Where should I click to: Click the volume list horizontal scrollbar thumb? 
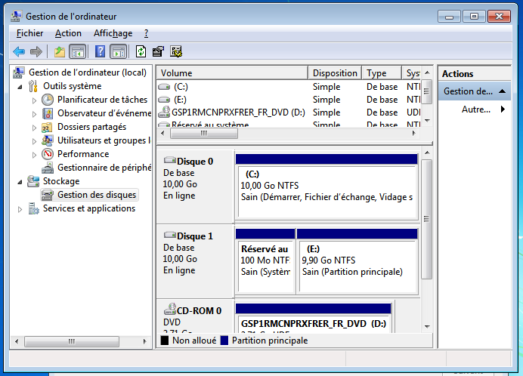tap(204, 134)
